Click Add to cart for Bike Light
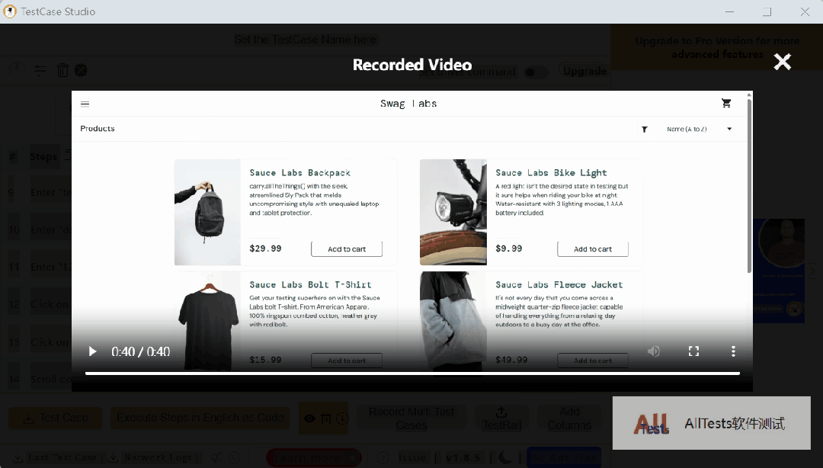 [593, 249]
